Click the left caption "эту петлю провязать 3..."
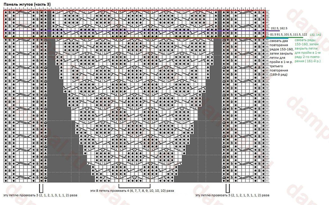329x205 pixels. coord(40,195)
